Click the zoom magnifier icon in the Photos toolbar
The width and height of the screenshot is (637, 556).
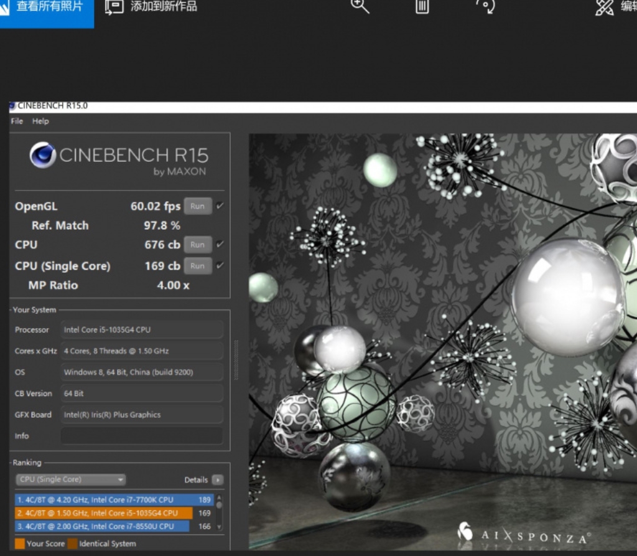click(360, 6)
